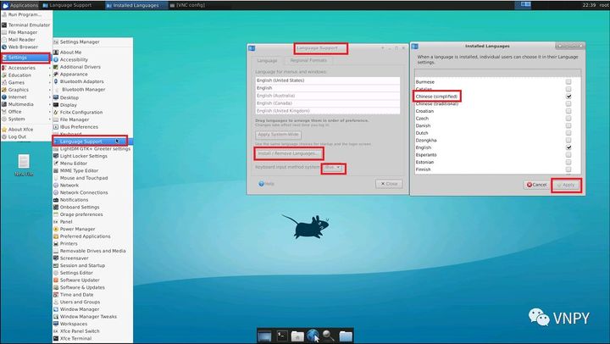Click the Mail Reader envelope icon

[x=4, y=40]
